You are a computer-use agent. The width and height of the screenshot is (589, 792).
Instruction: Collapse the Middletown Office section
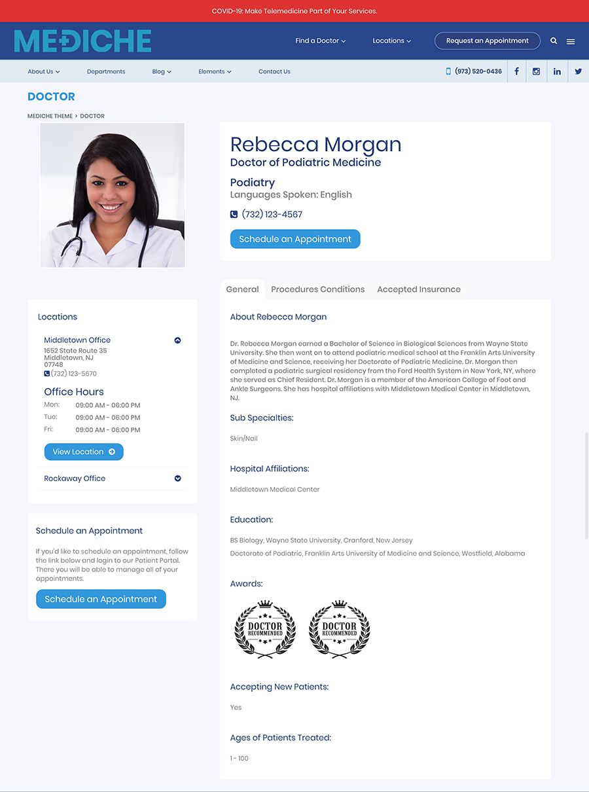tap(177, 340)
